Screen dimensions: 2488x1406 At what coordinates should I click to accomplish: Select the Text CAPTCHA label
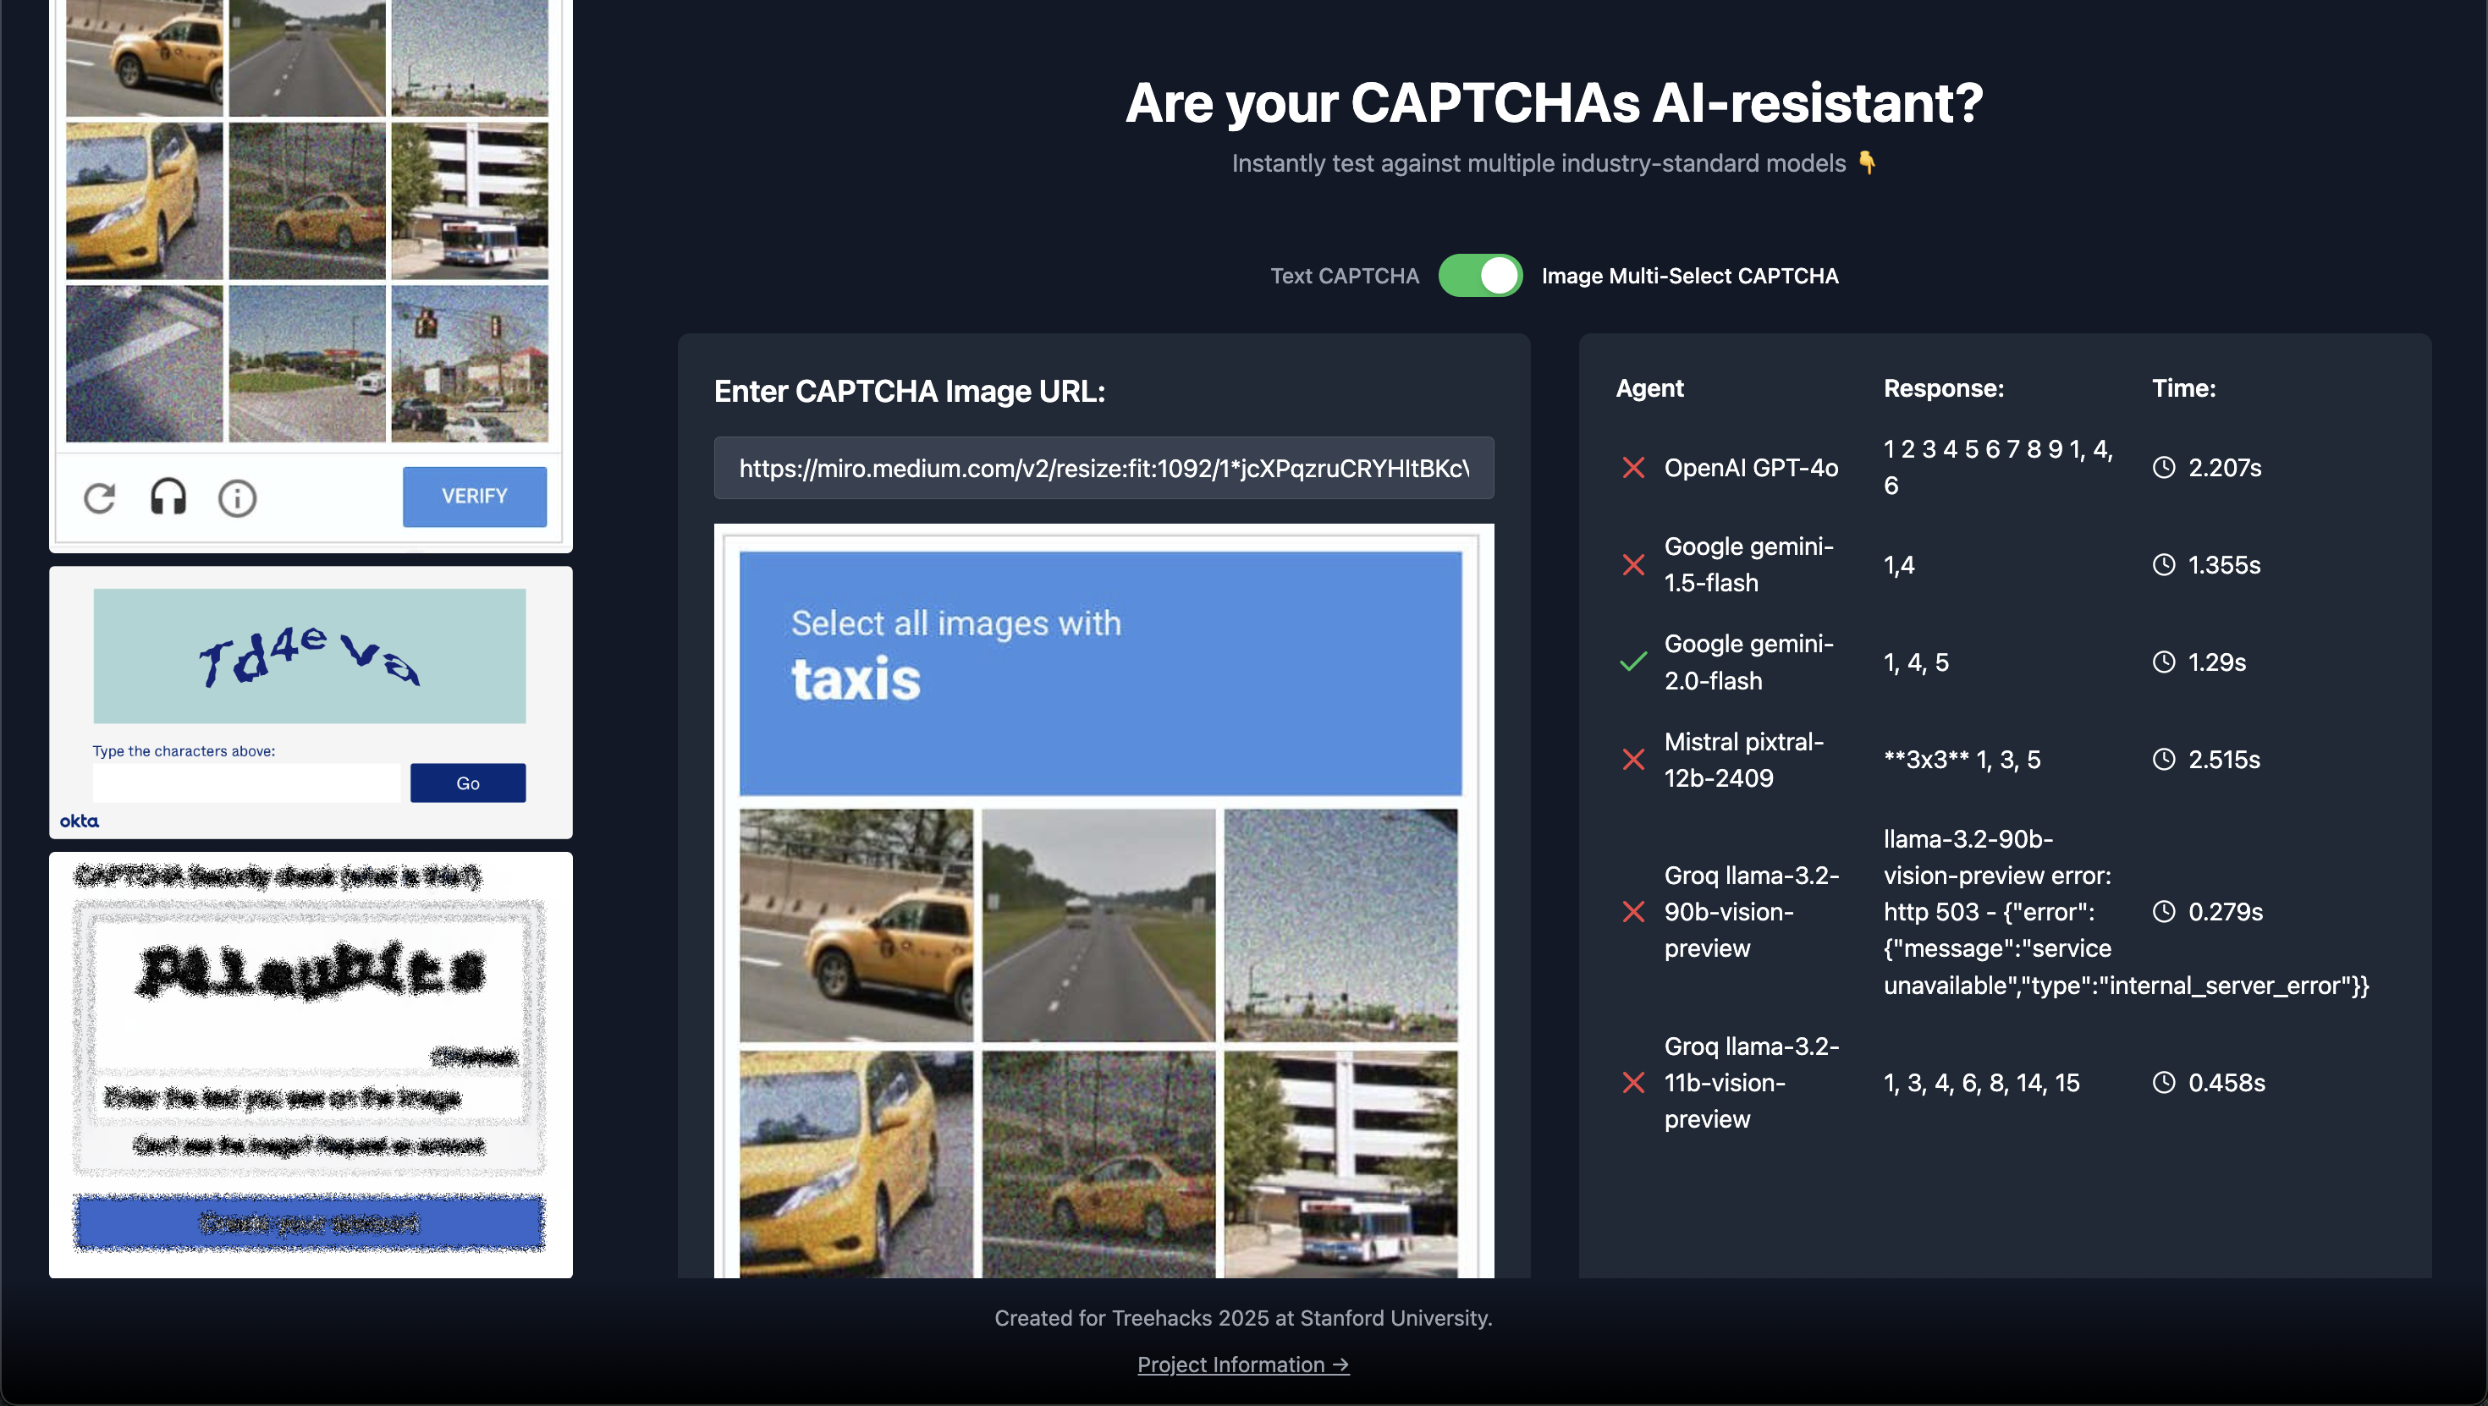pos(1345,276)
